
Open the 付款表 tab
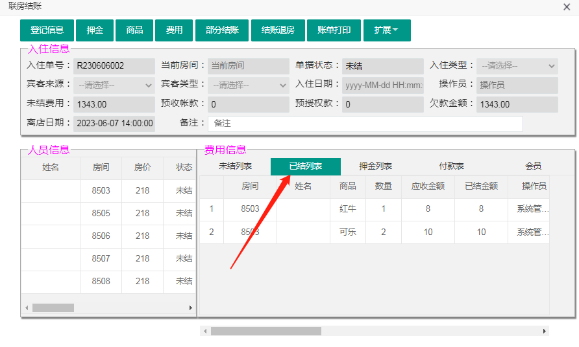(x=451, y=166)
